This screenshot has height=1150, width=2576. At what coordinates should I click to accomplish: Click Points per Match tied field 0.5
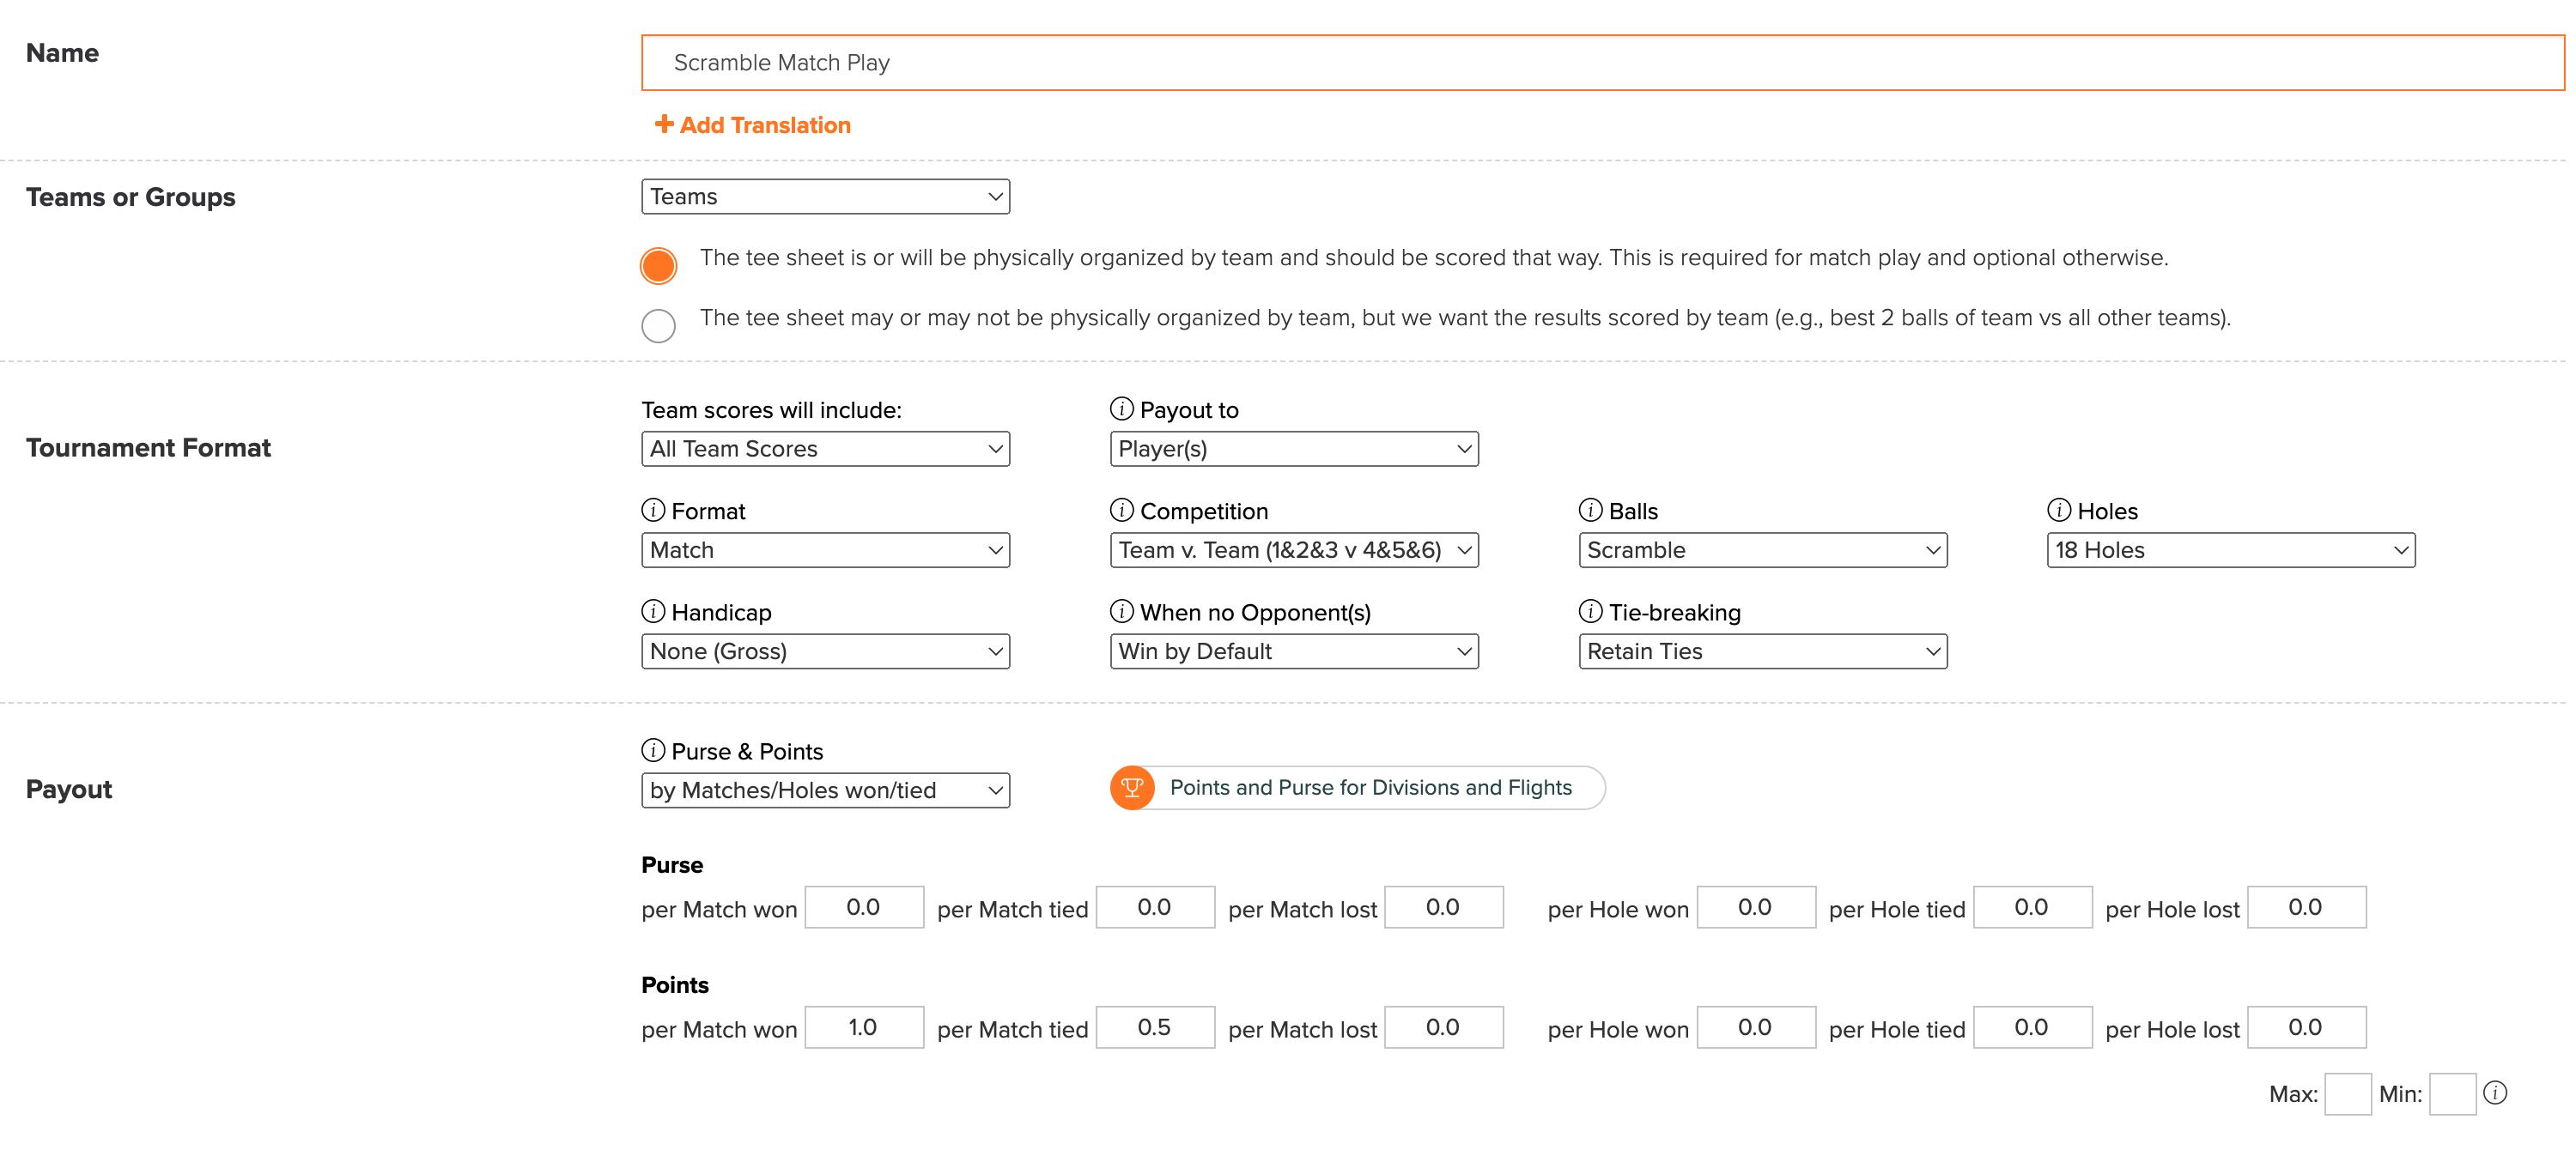1155,1027
